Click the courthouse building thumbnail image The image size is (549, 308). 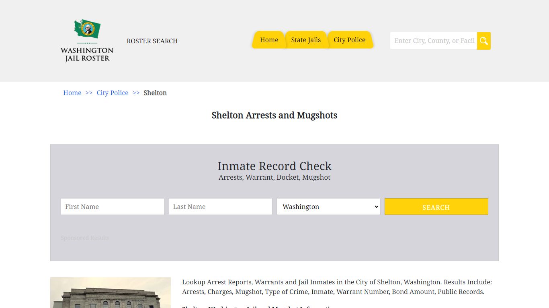[x=111, y=292]
